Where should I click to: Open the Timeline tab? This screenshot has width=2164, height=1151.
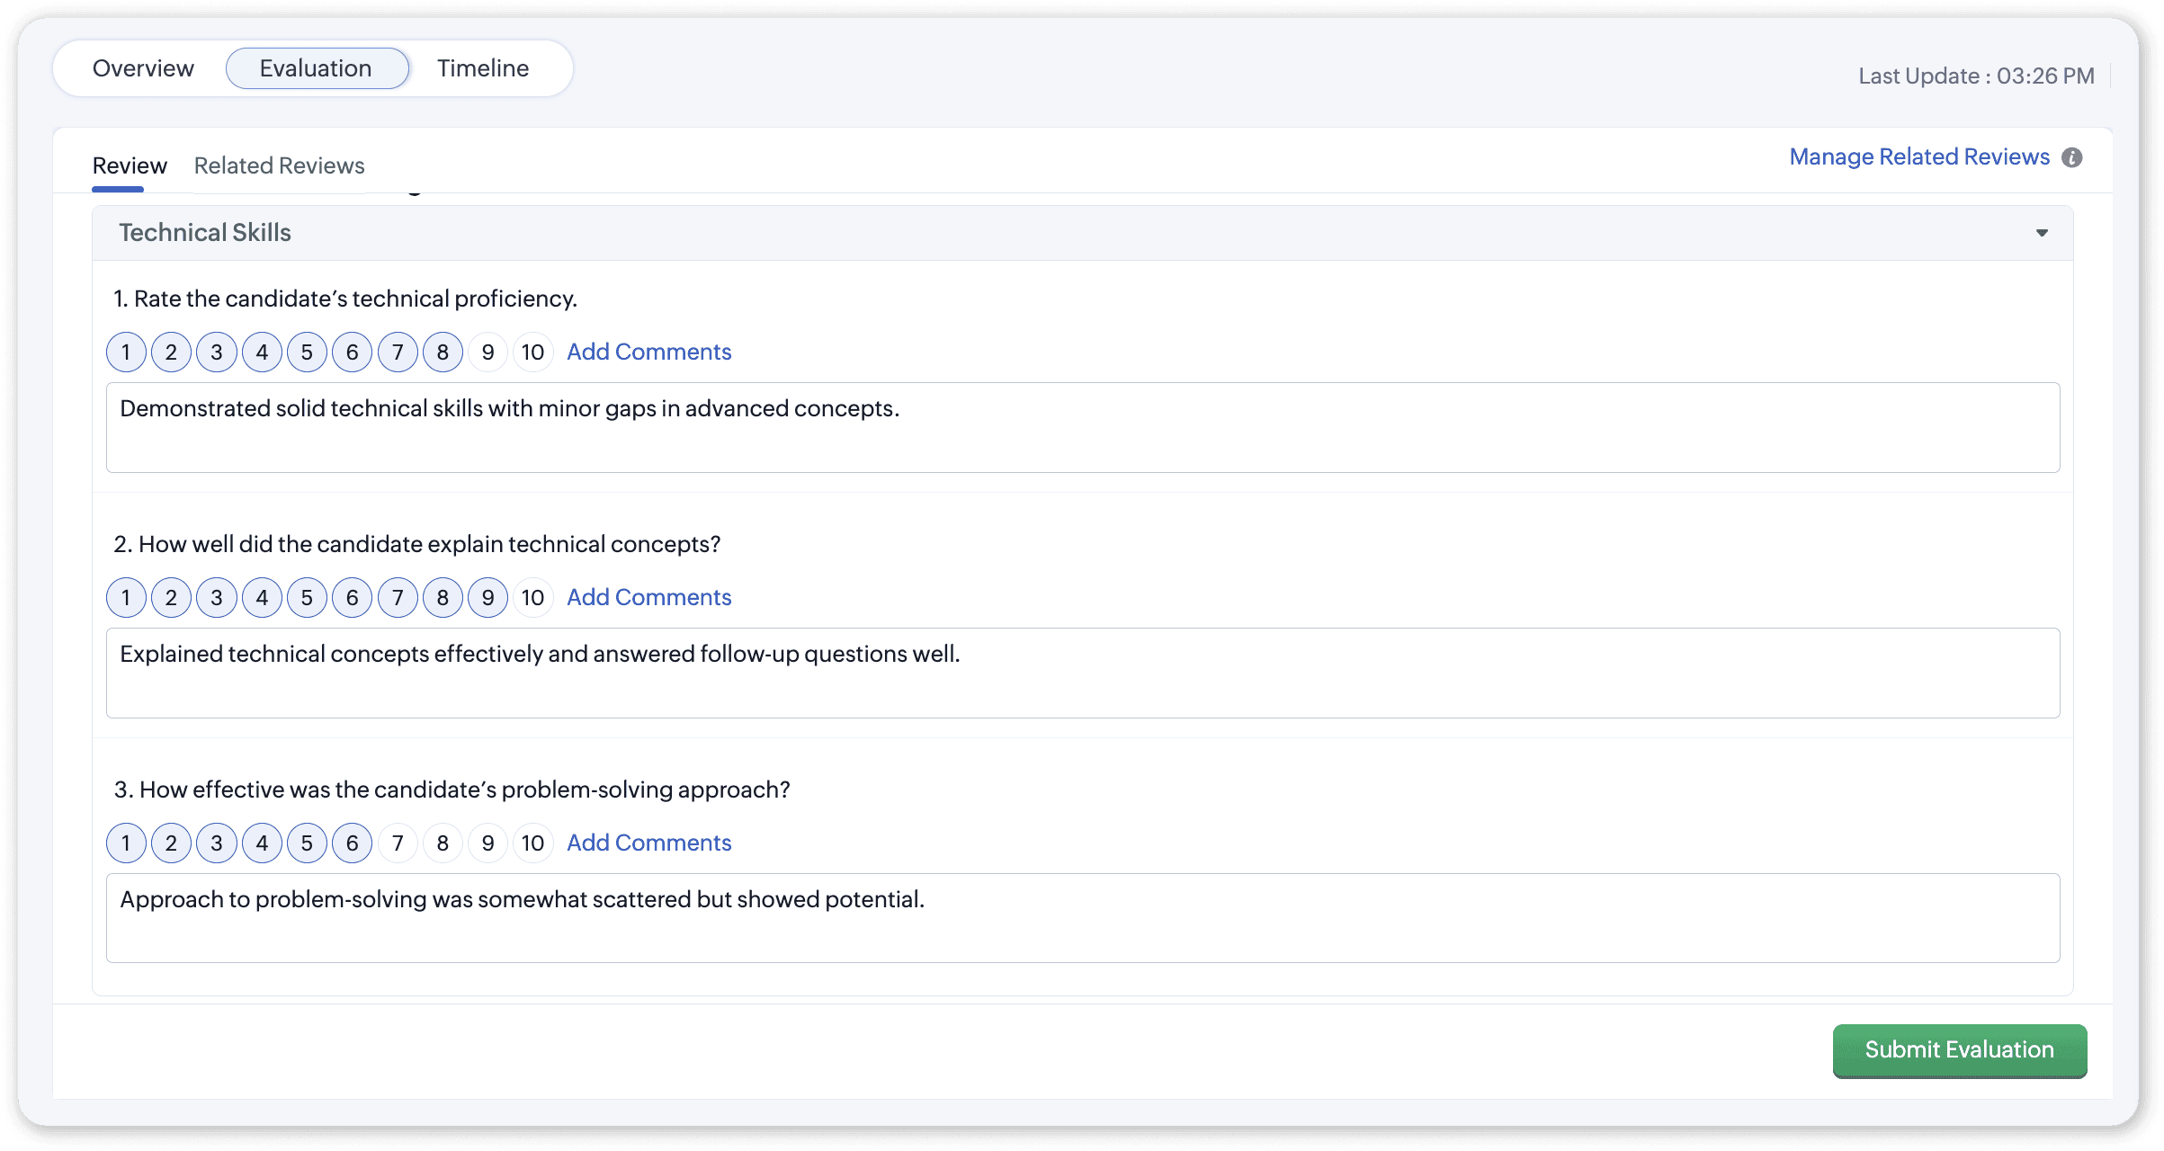click(x=483, y=68)
